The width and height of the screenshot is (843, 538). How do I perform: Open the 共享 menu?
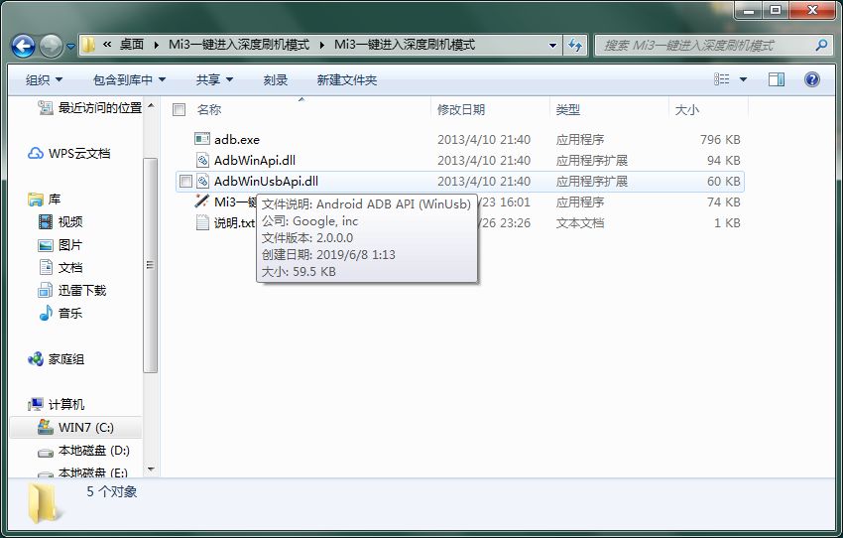[x=214, y=80]
